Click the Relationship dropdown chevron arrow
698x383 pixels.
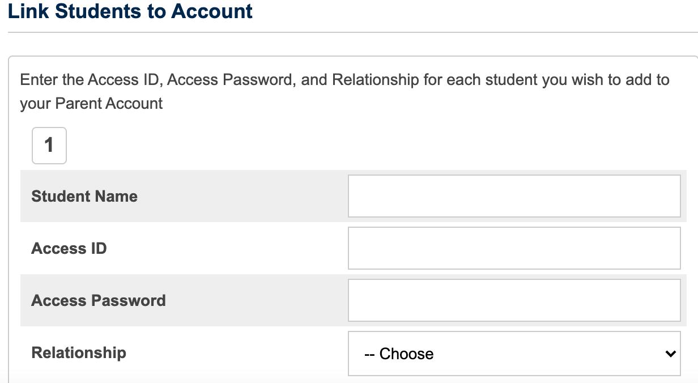670,354
